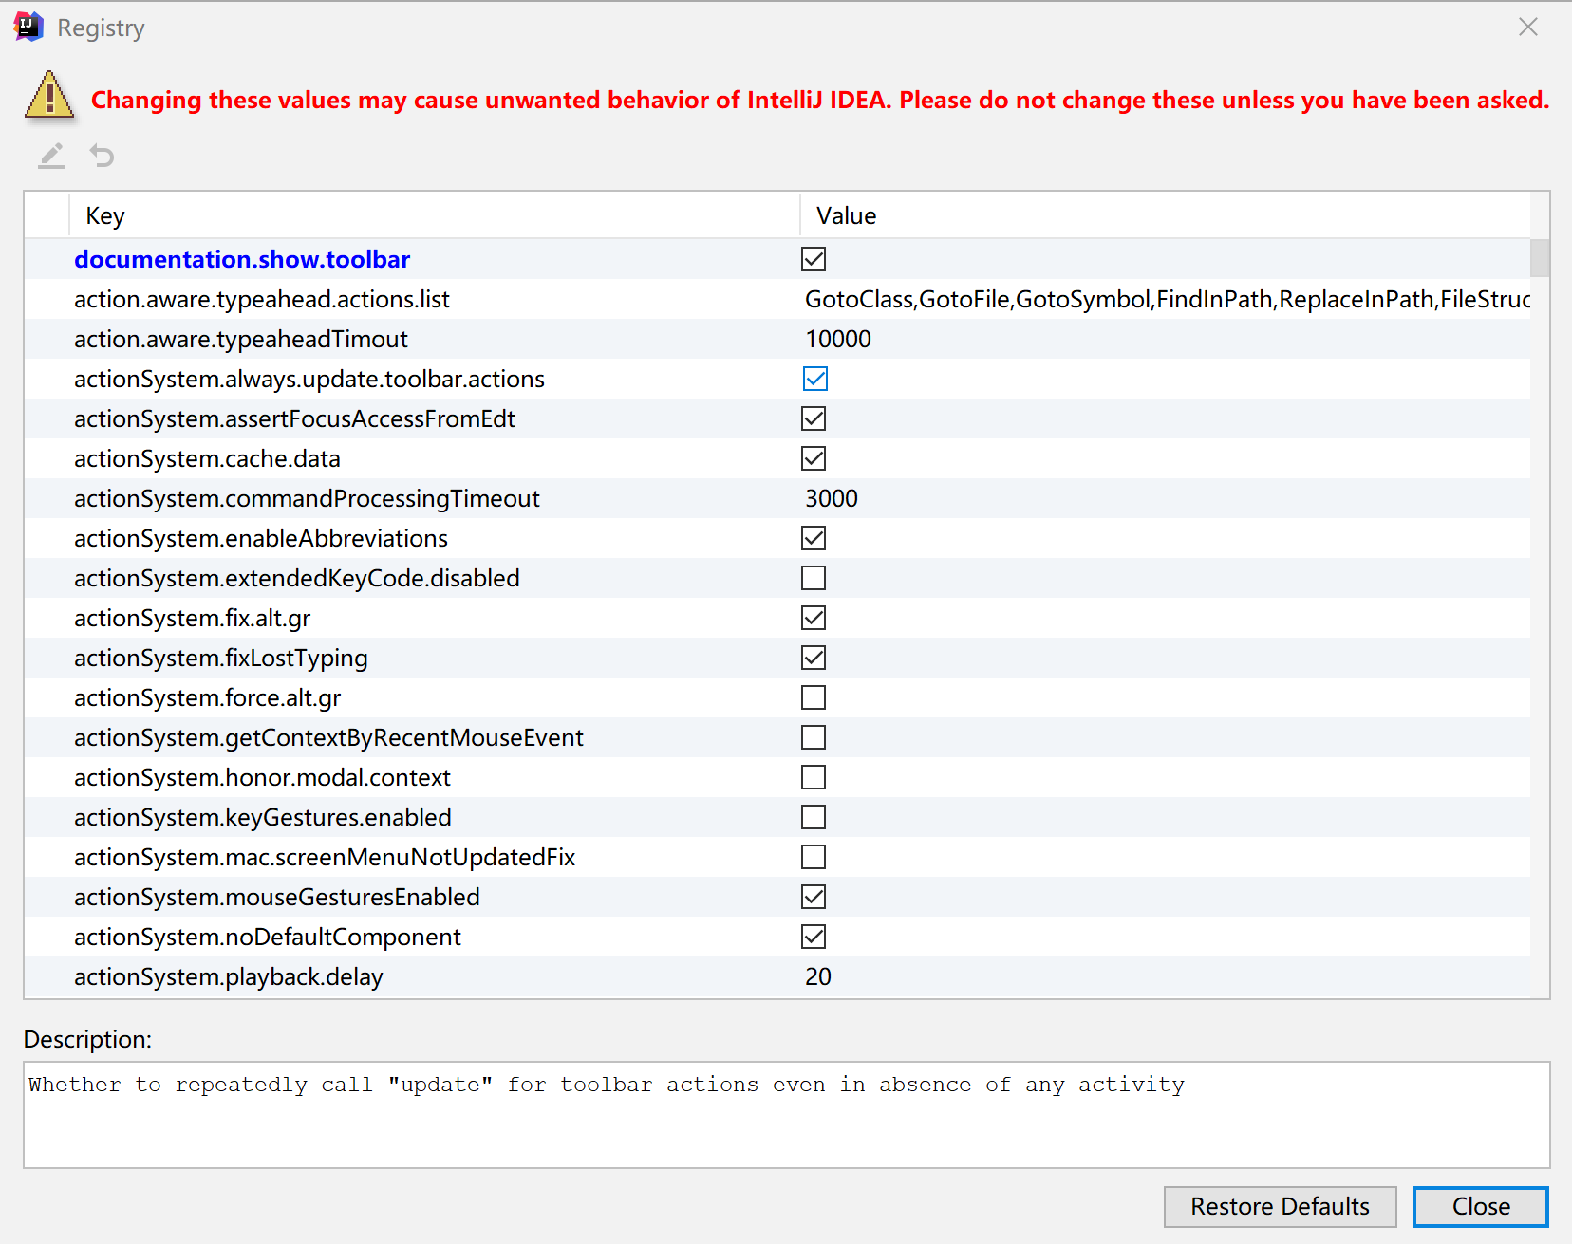Screen dimensions: 1572x1244
Task: Click the Revert to default arrow icon
Action: click(102, 156)
